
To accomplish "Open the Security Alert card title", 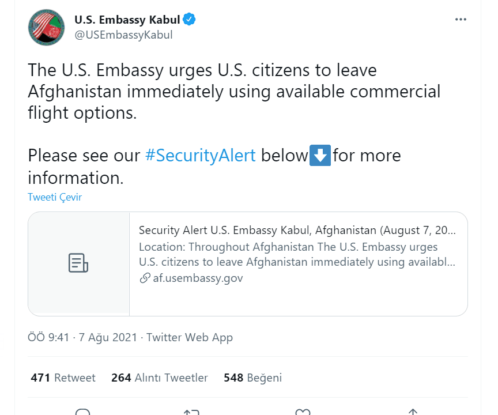I will tap(297, 231).
